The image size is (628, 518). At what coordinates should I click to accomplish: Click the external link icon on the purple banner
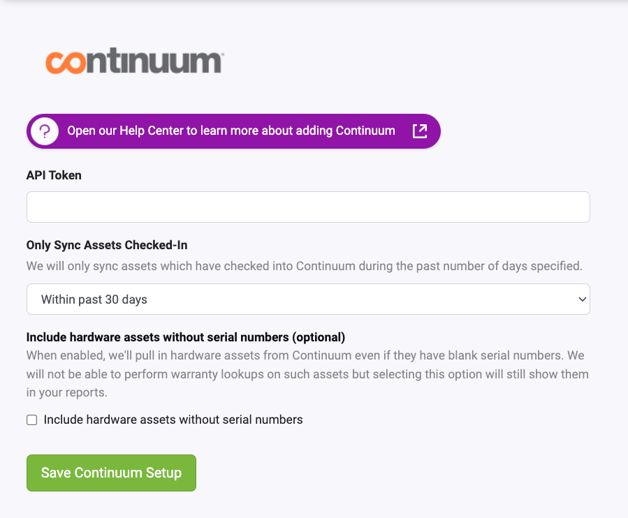[419, 131]
